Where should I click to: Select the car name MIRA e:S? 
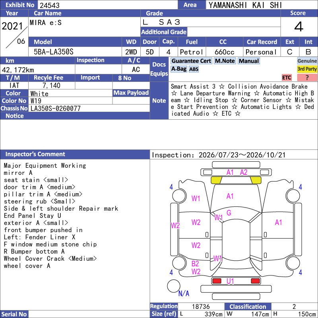click(x=46, y=23)
